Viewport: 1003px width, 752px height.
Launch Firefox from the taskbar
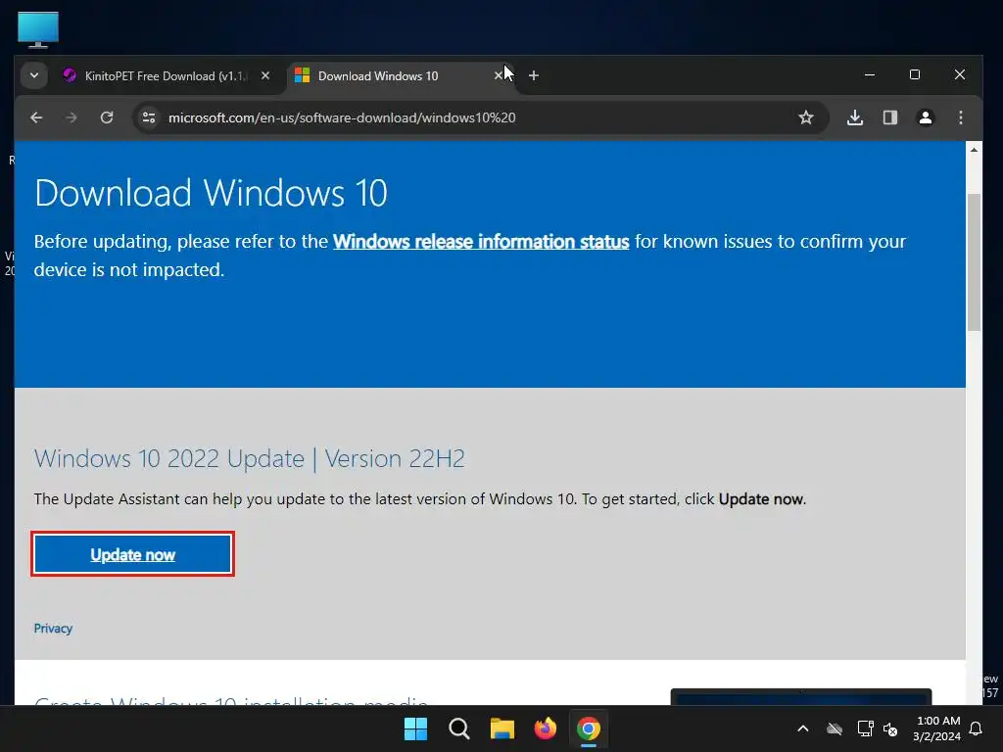[x=545, y=728]
